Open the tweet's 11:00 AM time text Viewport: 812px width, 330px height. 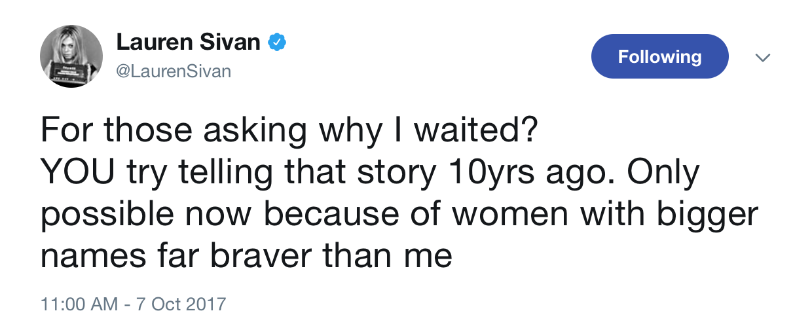[x=79, y=304]
